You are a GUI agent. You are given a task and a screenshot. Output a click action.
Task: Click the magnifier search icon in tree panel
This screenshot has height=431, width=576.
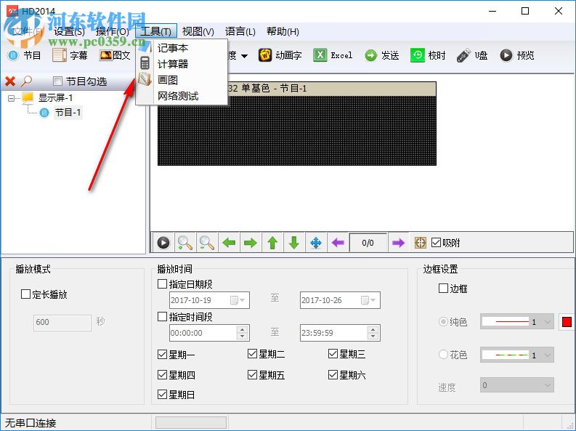tap(26, 81)
